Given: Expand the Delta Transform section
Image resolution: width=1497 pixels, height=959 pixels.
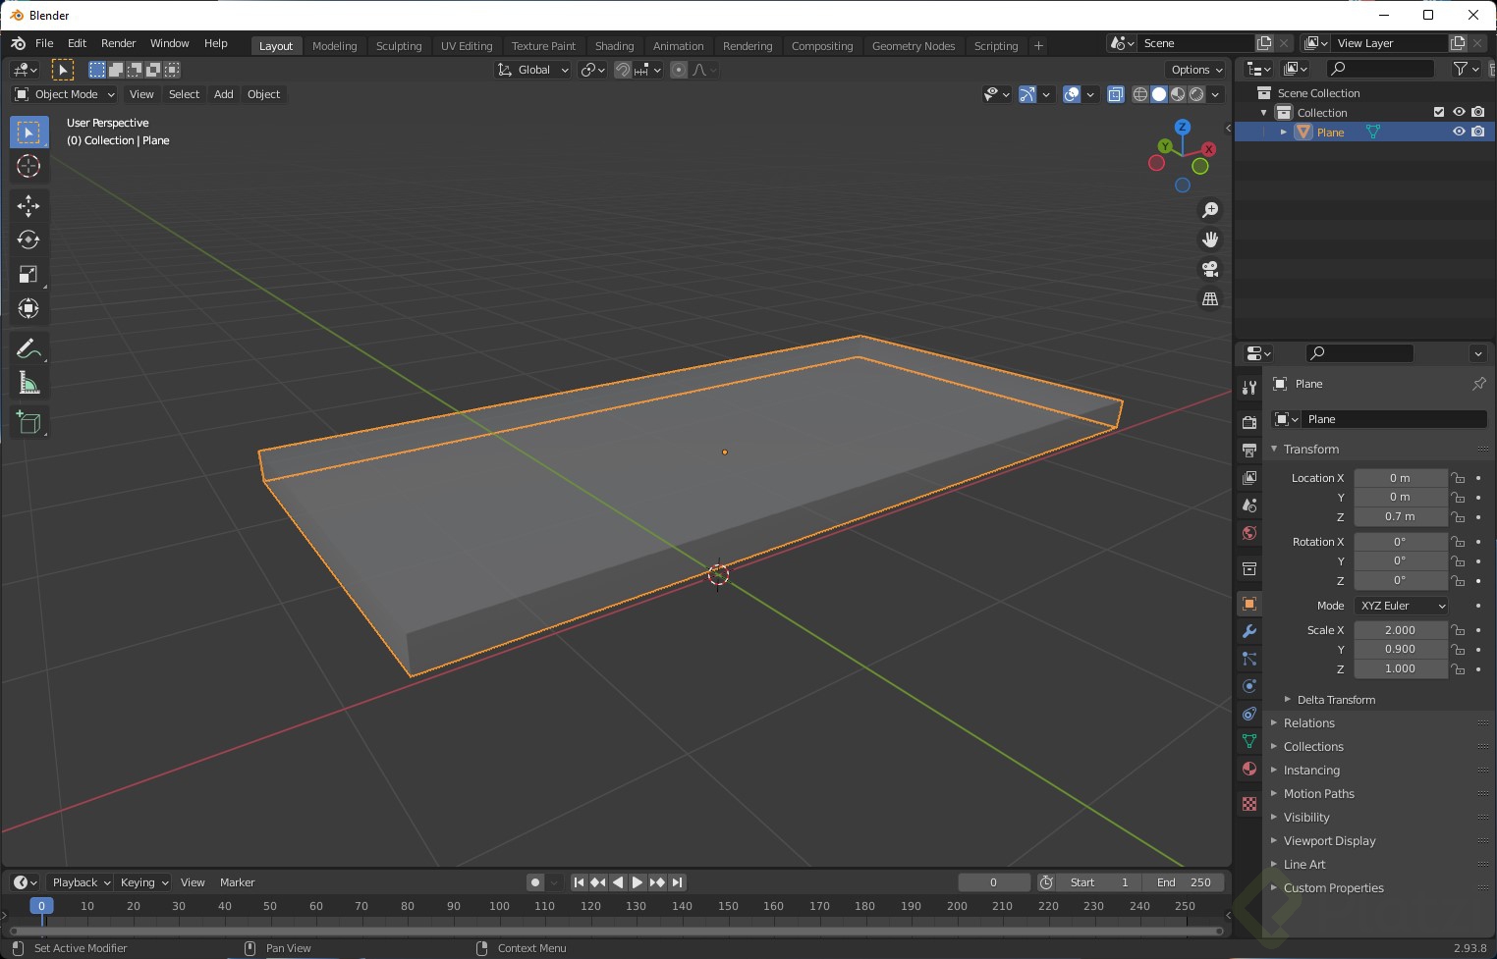Looking at the screenshot, I should click(1335, 700).
